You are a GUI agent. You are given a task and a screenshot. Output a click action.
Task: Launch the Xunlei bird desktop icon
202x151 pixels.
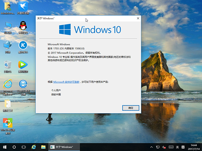[23, 7]
